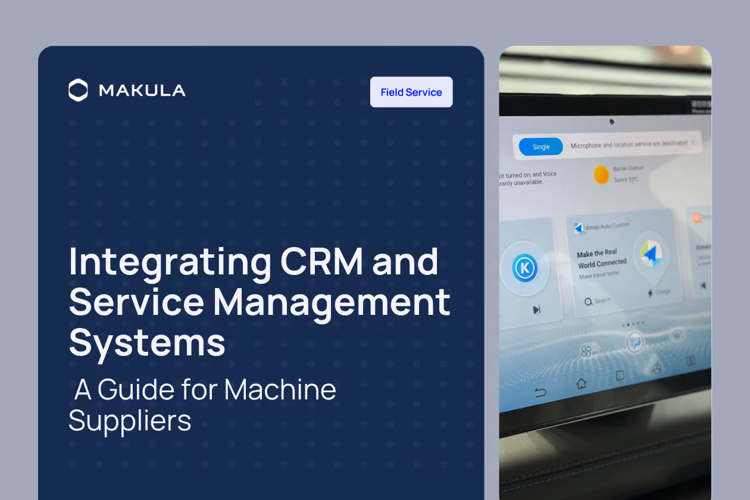Tap the speaker icon on right card
The width and height of the screenshot is (750, 500).
[x=703, y=286]
